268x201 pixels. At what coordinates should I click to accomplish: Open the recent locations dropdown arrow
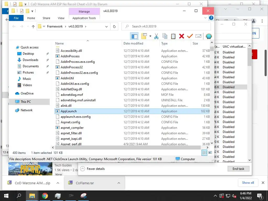(28, 26)
